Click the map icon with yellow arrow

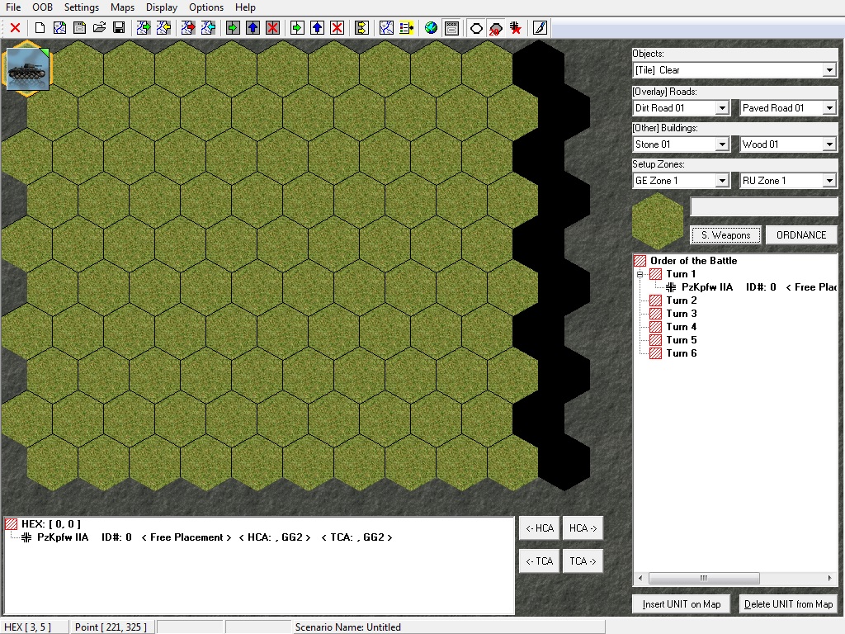[163, 27]
